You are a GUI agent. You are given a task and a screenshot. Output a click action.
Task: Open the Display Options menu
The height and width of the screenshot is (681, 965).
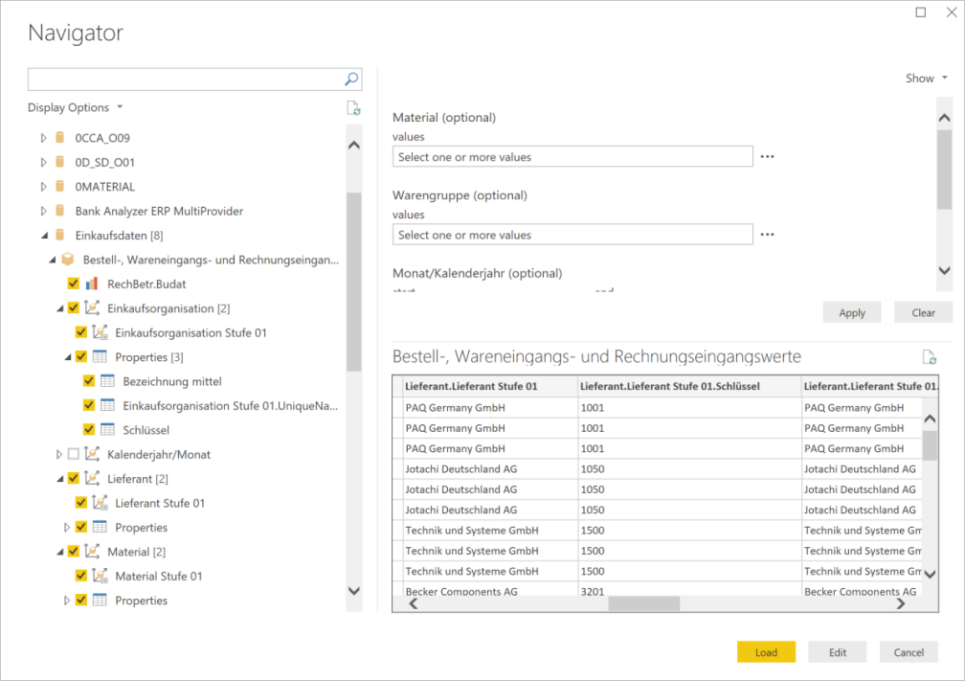click(x=75, y=107)
